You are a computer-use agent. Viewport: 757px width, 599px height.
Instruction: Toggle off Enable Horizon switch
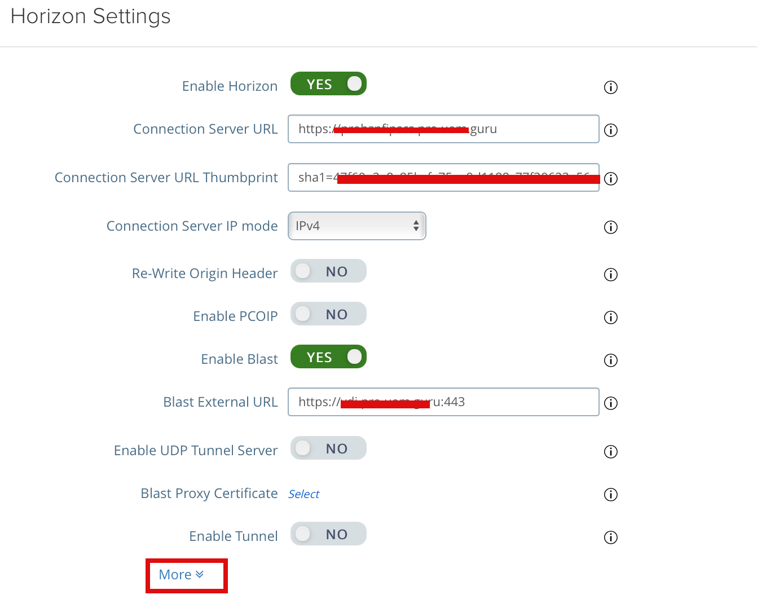tap(328, 84)
